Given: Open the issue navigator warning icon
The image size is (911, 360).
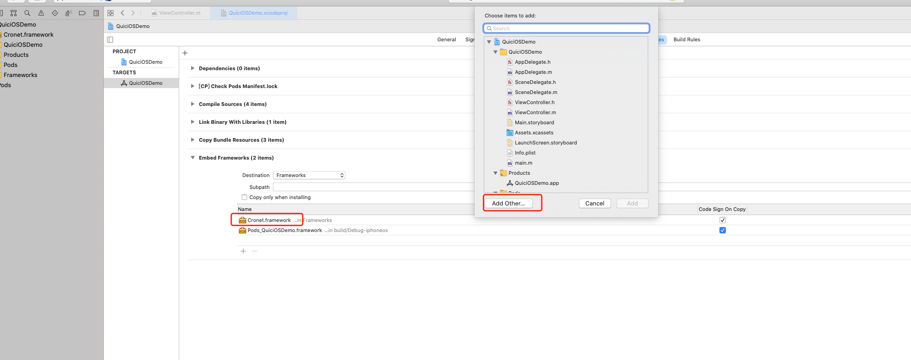Looking at the screenshot, I should point(41,13).
